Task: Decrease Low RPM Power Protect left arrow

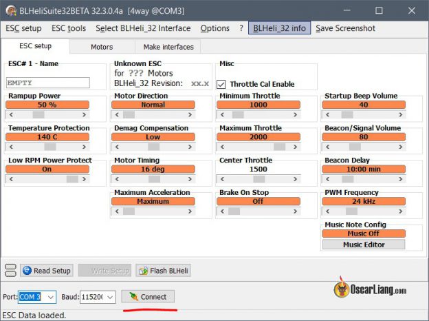Action: pyautogui.click(x=11, y=179)
